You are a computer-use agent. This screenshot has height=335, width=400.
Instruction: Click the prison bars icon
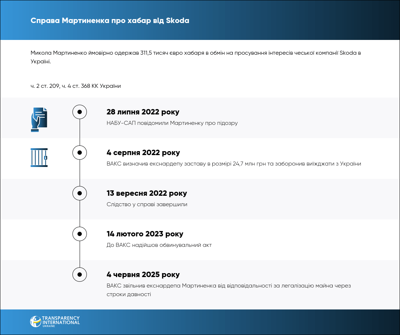click(39, 158)
